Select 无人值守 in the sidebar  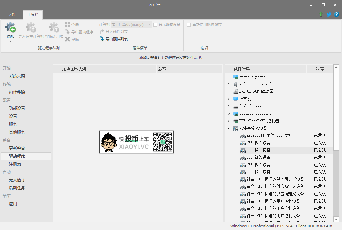point(17,180)
